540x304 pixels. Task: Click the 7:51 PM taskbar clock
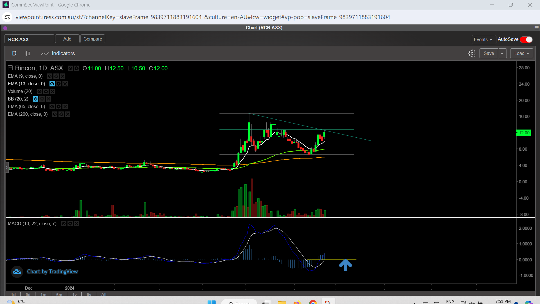click(503, 301)
